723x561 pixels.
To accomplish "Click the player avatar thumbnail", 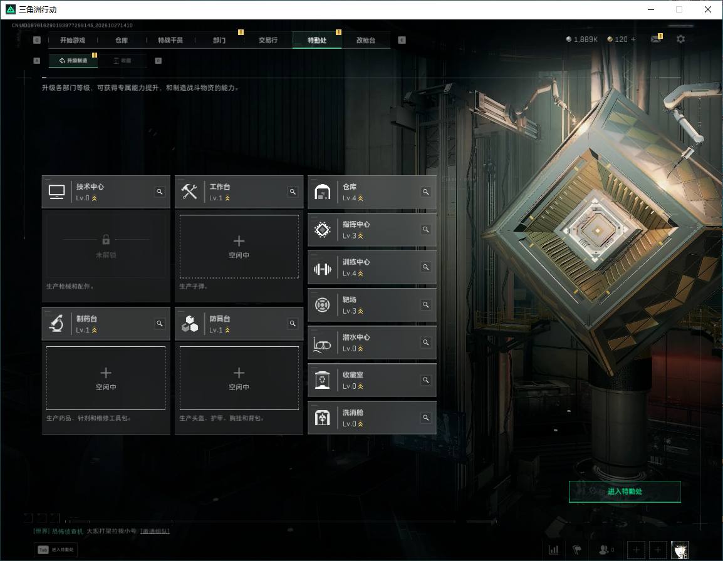I will 680,550.
